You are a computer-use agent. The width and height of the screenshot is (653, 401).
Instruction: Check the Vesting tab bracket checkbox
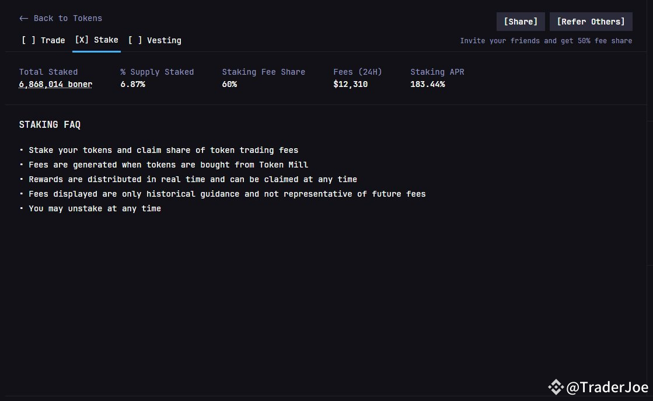click(x=135, y=40)
